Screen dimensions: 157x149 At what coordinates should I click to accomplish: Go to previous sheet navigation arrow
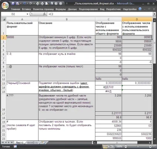6,143
